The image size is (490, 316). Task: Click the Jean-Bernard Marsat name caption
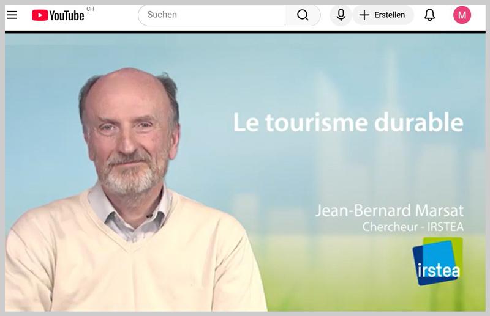(x=390, y=210)
